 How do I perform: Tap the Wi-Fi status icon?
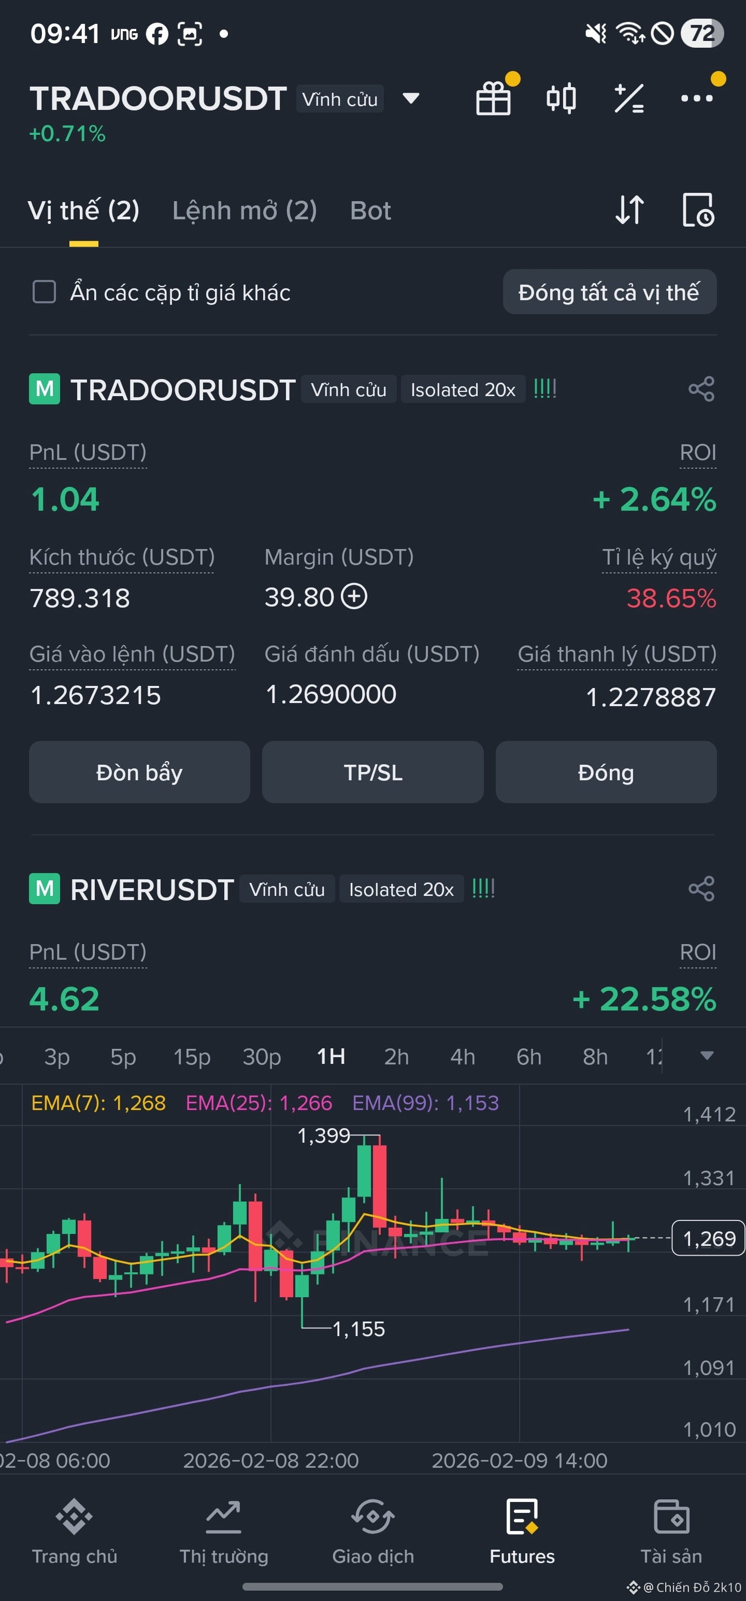(630, 34)
